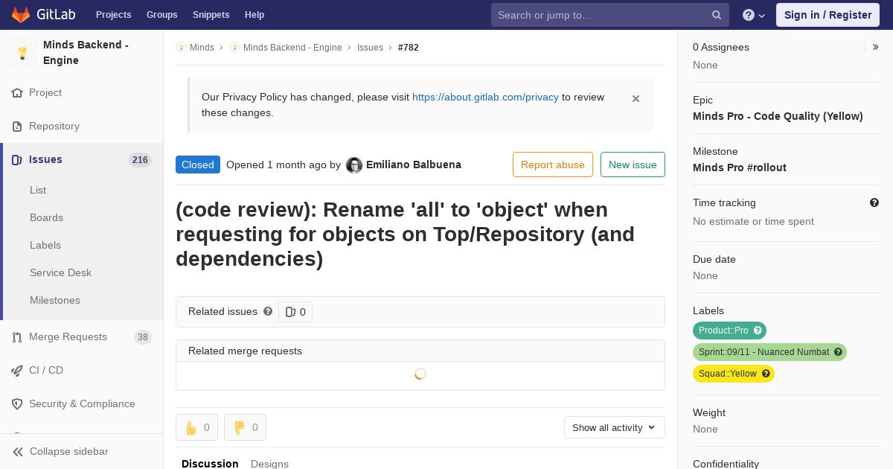Viewport: 893px width, 469px height.
Task: Open the Help question mark menu
Action: pos(754,15)
